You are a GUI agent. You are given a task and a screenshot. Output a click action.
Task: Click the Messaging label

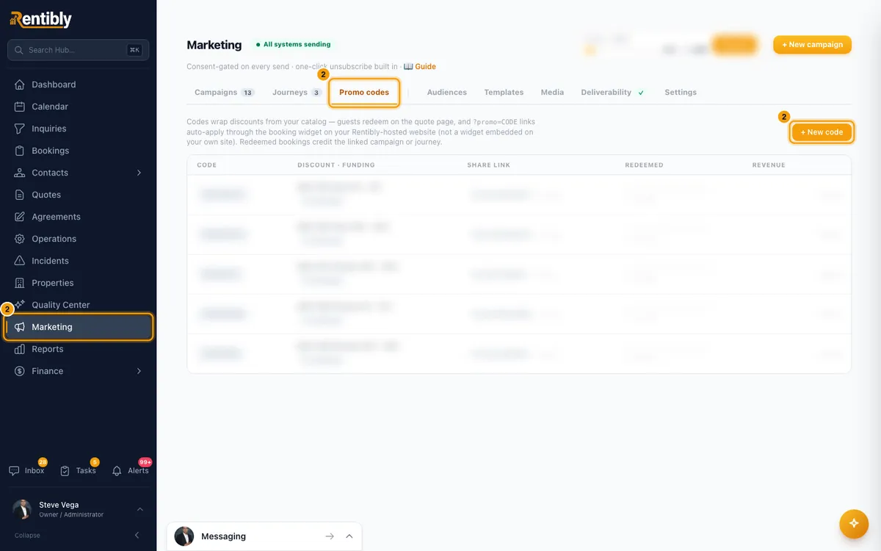point(223,536)
